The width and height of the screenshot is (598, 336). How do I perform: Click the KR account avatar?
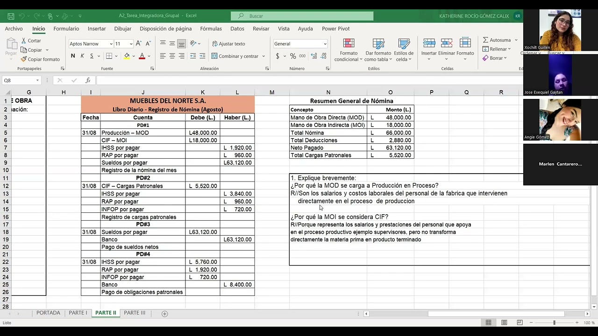517,16
